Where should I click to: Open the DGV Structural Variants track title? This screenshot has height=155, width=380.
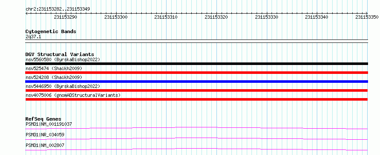[60, 54]
